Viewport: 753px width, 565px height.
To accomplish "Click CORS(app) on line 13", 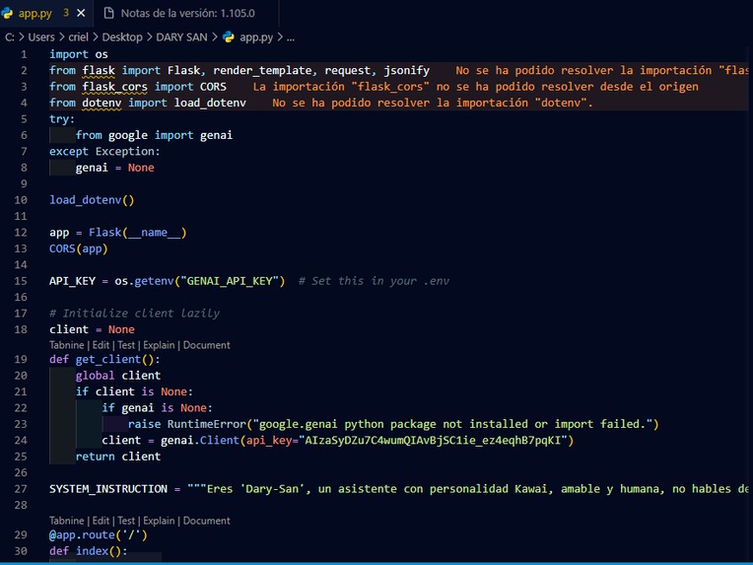I will (78, 248).
